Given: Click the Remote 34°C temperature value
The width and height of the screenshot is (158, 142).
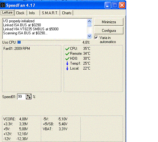Looking at the screenshot, I should pyautogui.click(x=87, y=54).
